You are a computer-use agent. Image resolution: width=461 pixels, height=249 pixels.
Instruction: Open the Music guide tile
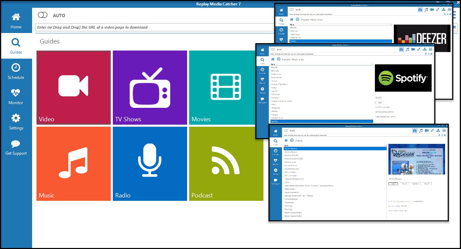74,164
